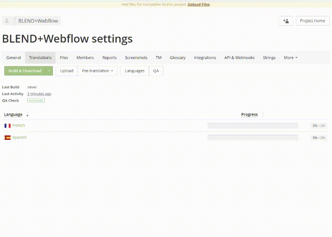The width and height of the screenshot is (332, 237).
Task: Open the More tab dropdown
Action: 290,58
